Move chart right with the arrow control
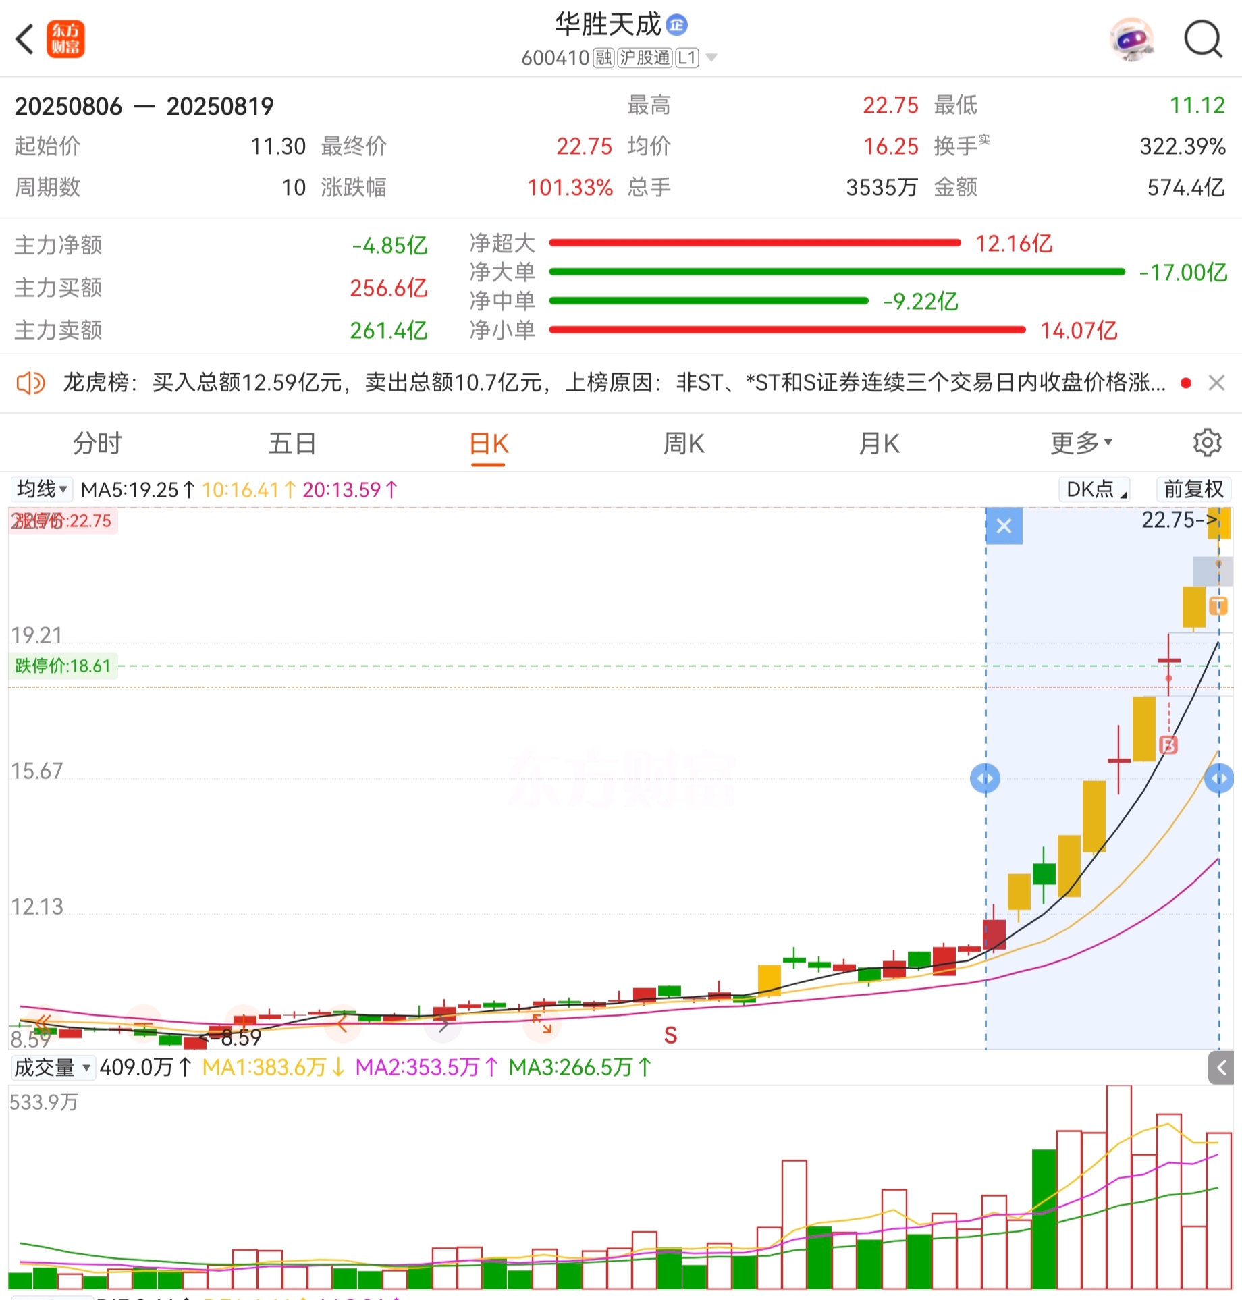1242x1300 pixels. 443,1025
